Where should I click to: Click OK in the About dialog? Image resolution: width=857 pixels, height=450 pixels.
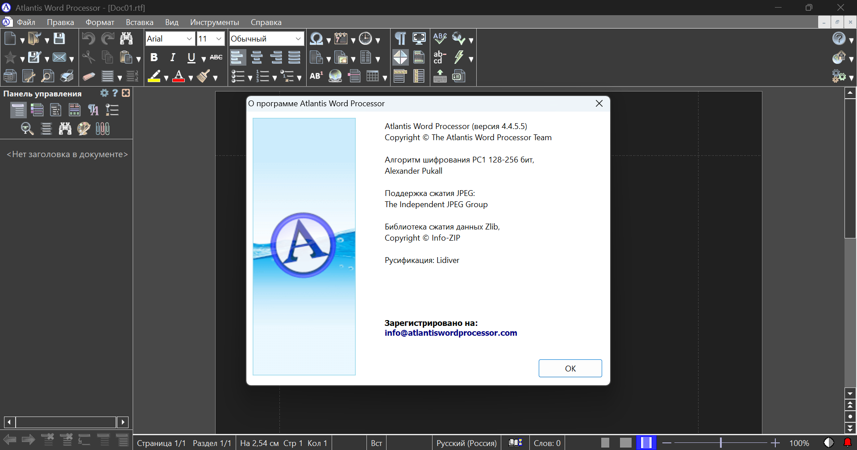(570, 368)
